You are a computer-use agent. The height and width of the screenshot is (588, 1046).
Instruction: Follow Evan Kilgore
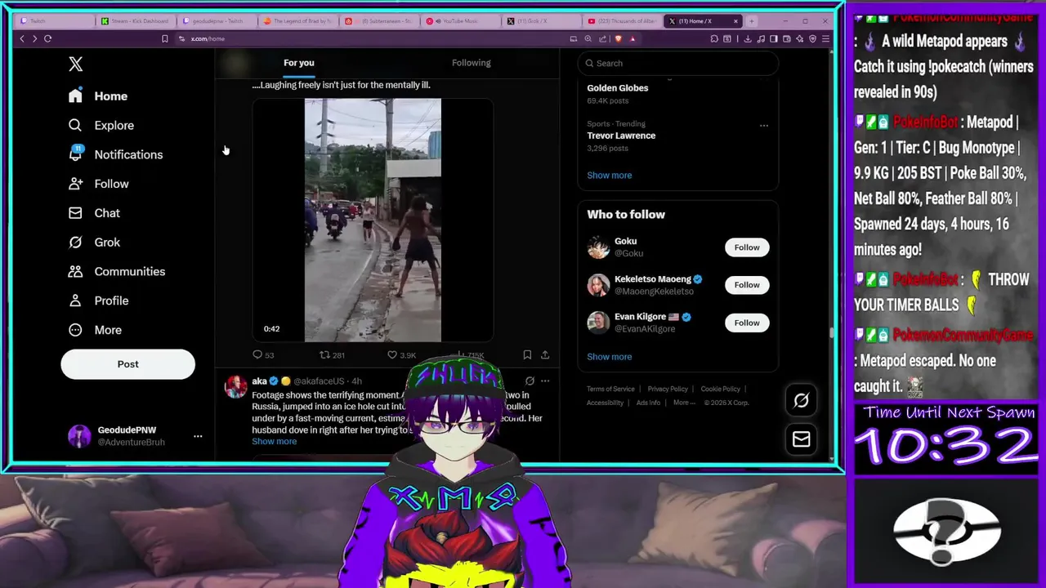(746, 323)
